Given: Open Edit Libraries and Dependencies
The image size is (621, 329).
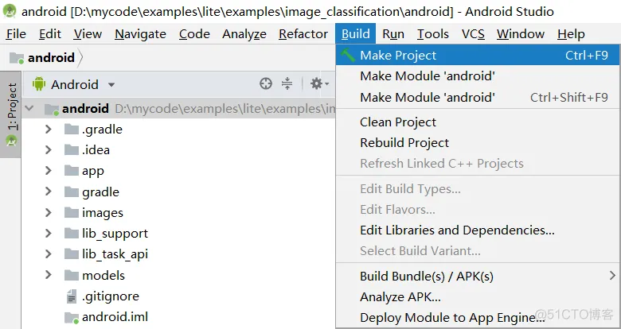Looking at the screenshot, I should (478, 230).
